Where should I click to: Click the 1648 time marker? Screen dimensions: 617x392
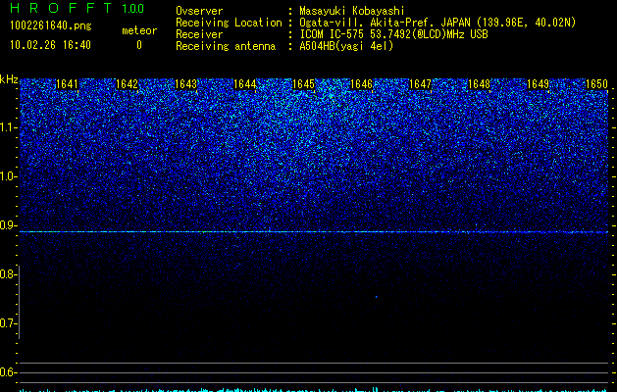pyautogui.click(x=479, y=84)
